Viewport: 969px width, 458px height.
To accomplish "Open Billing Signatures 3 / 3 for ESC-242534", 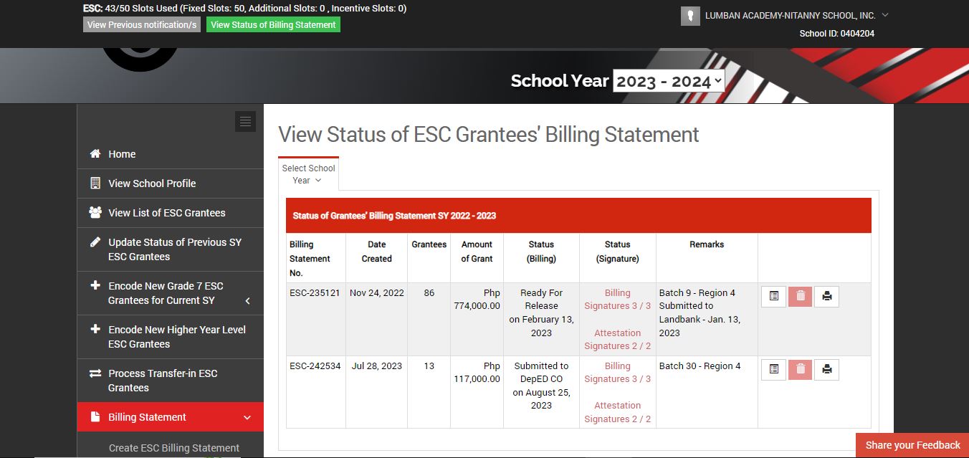I will point(617,372).
